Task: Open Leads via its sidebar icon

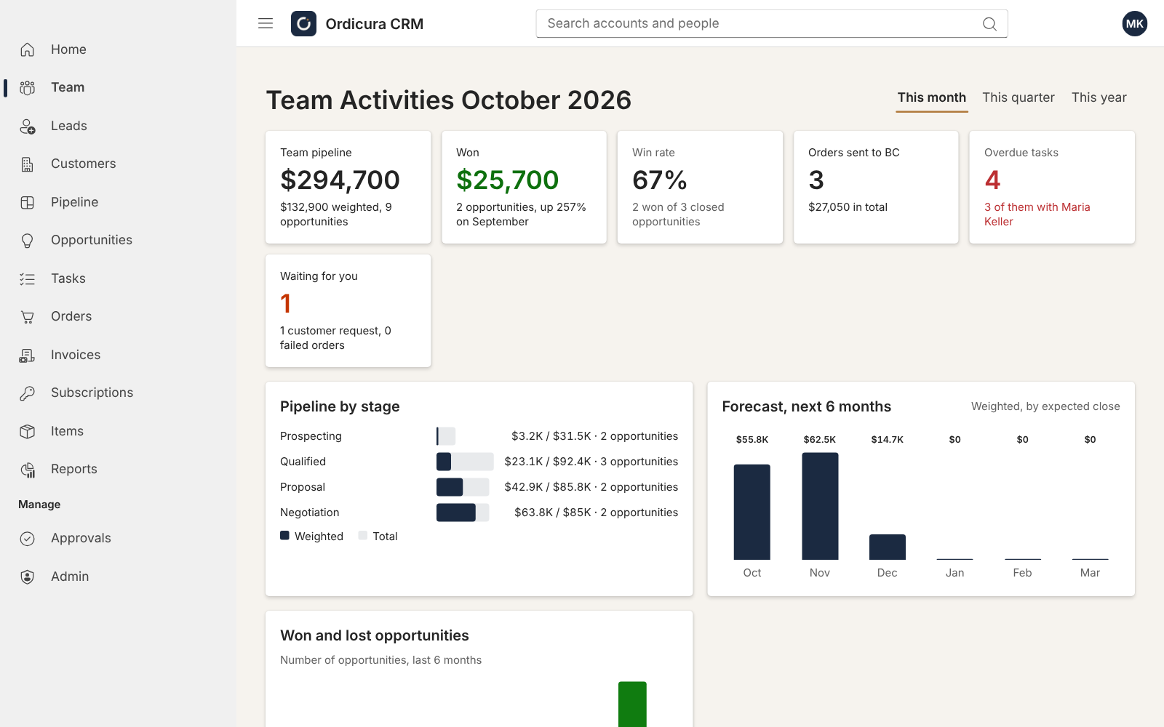Action: coord(28,126)
